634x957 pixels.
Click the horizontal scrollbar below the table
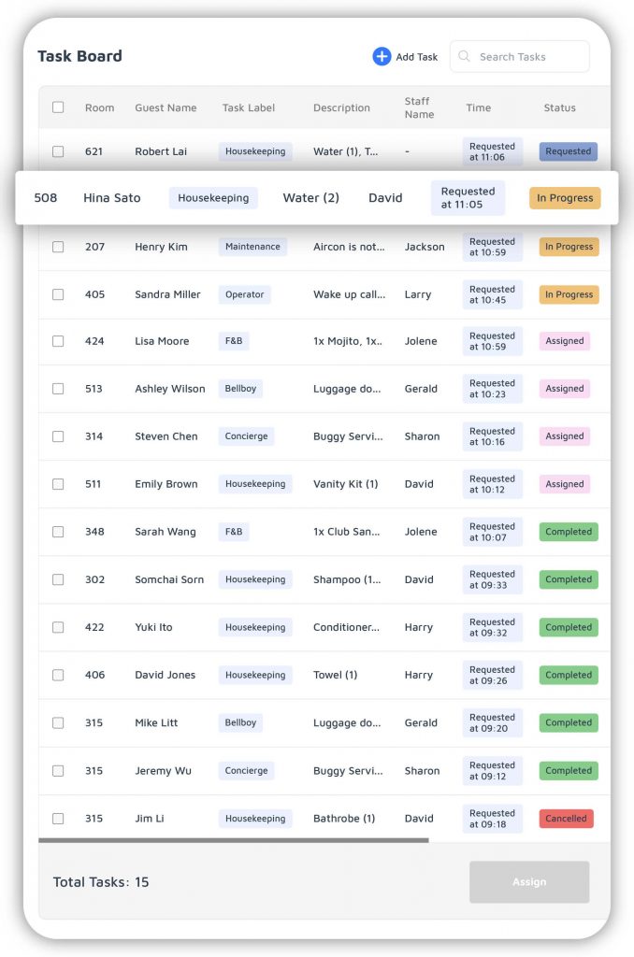pyautogui.click(x=234, y=840)
